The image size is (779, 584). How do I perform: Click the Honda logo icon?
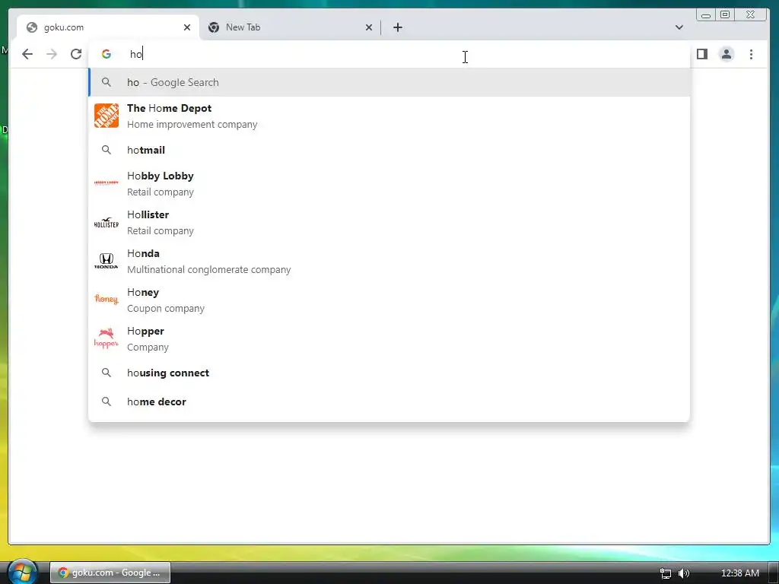click(107, 261)
